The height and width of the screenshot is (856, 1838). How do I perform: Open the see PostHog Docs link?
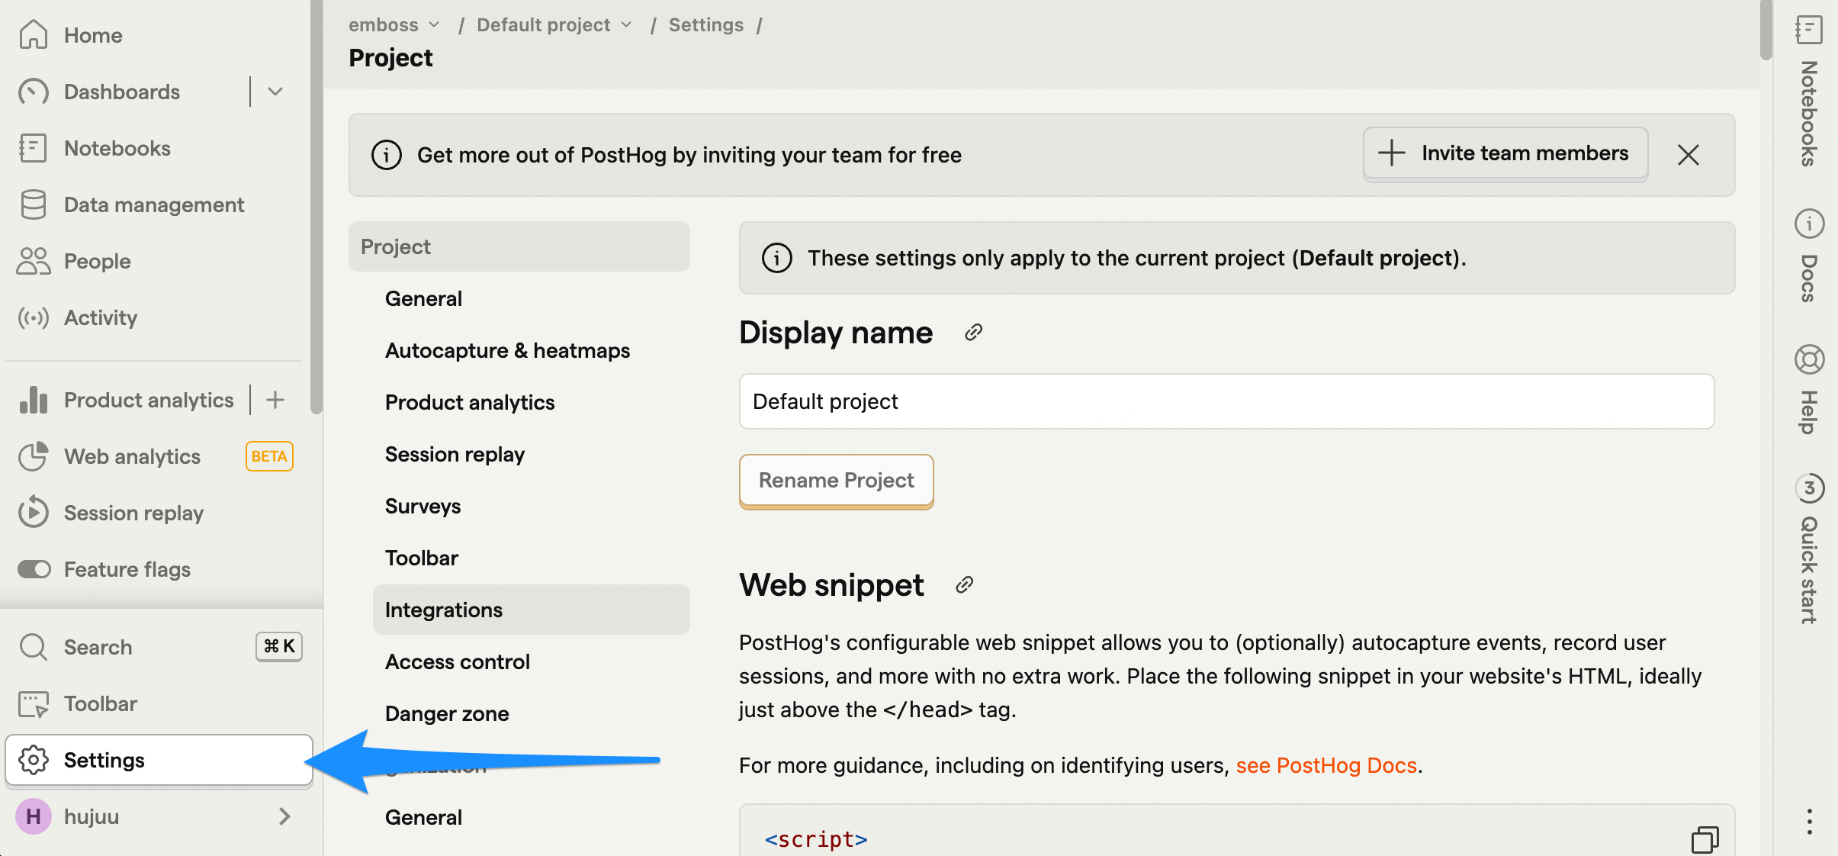tap(1327, 765)
